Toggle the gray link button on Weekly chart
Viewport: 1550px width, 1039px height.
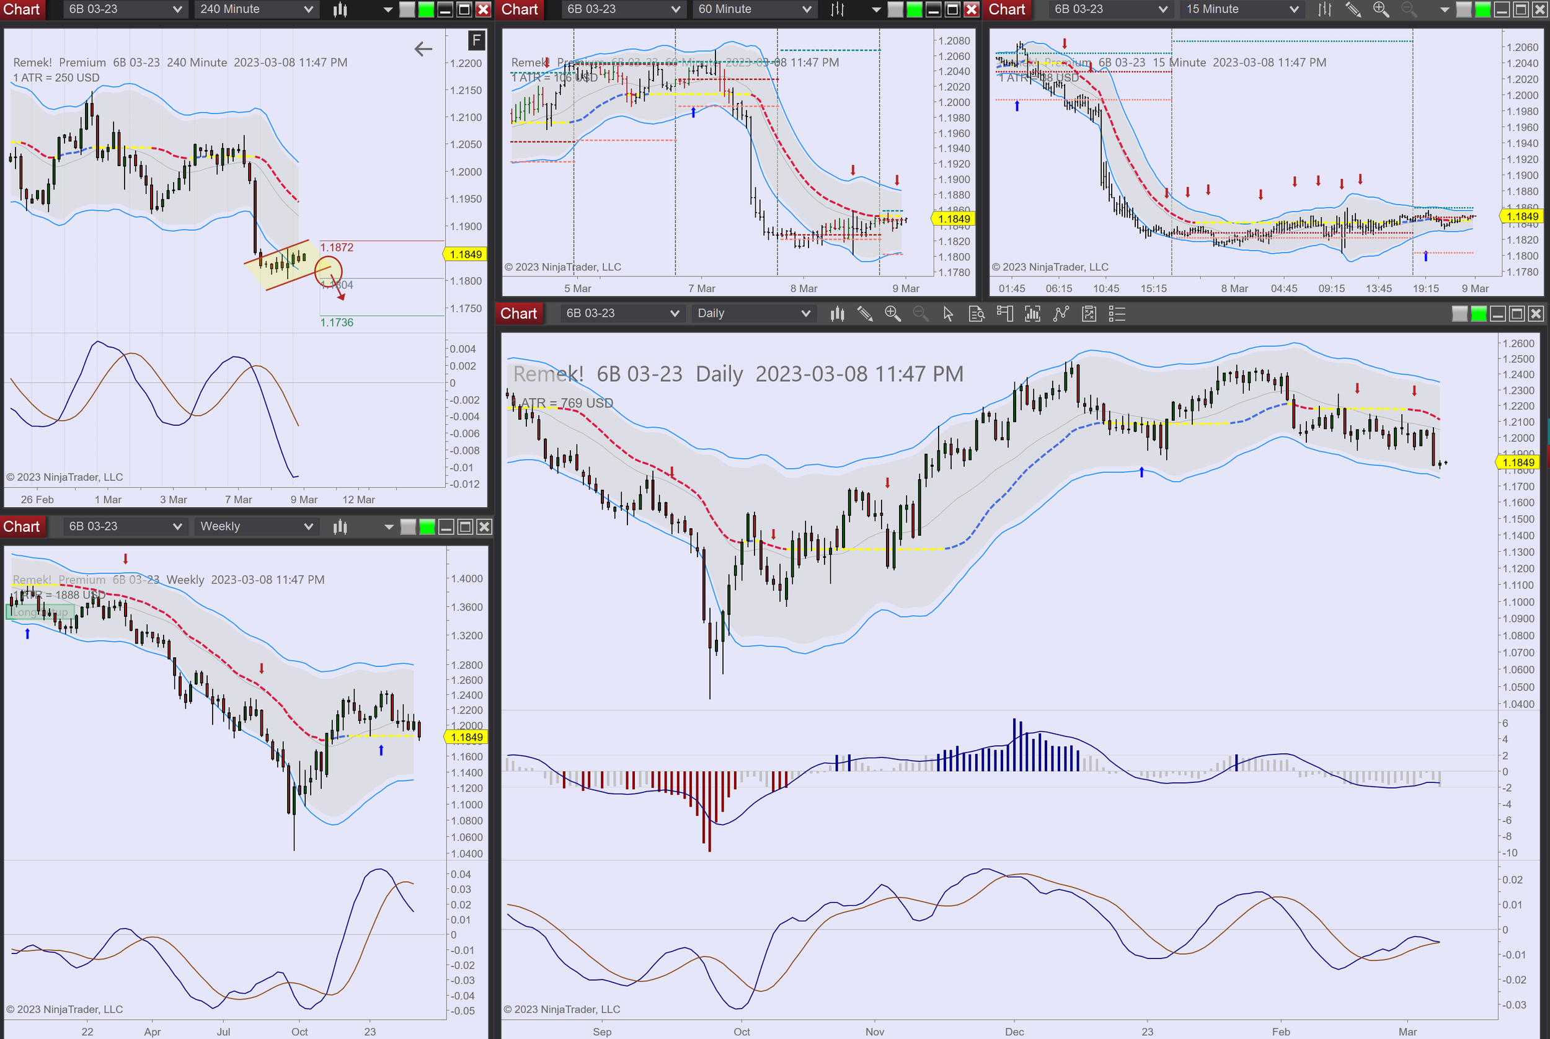408,527
